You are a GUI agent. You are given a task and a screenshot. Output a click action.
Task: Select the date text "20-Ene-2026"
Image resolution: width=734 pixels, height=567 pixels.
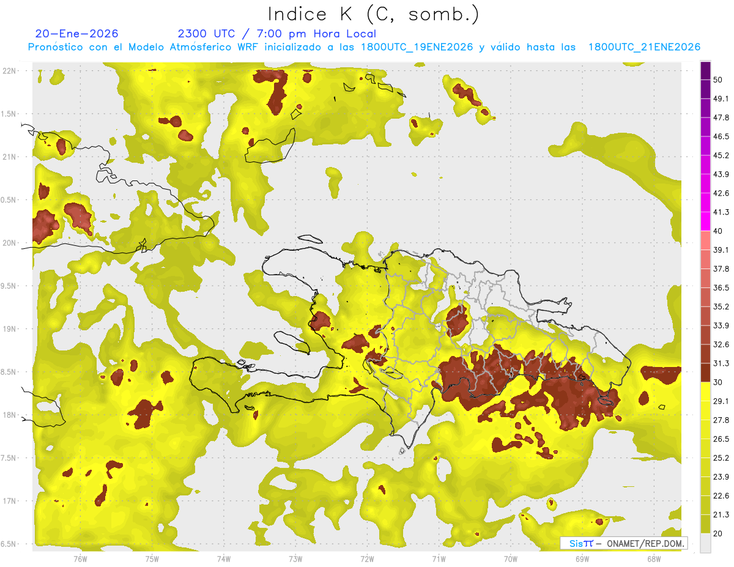pyautogui.click(x=77, y=34)
